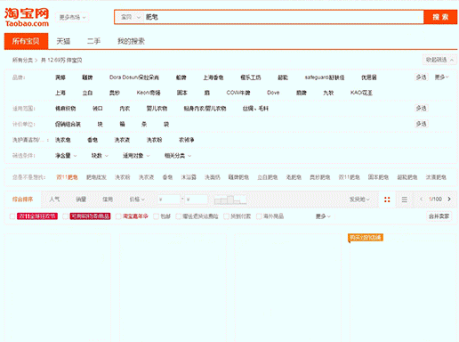Viewport: 459px width, 342px height.
Task: Go to previous results page arrow
Action: coord(421,199)
